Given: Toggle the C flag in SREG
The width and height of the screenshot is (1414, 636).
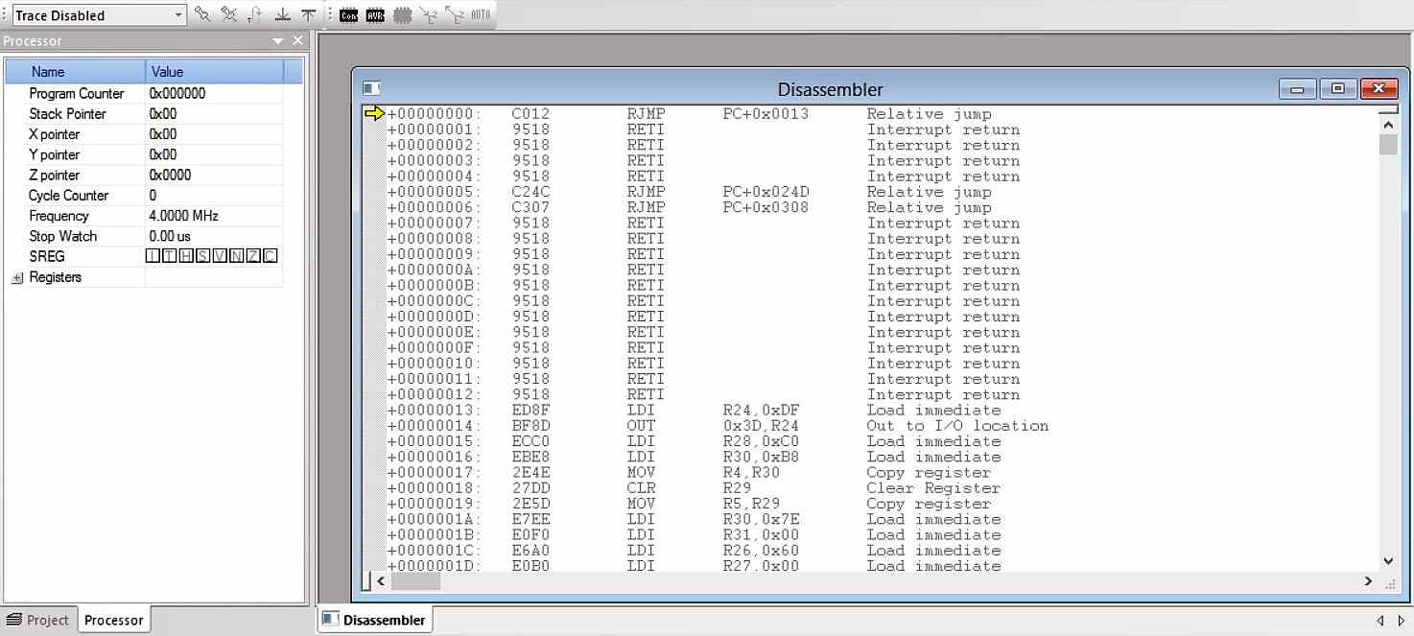Looking at the screenshot, I should point(271,256).
